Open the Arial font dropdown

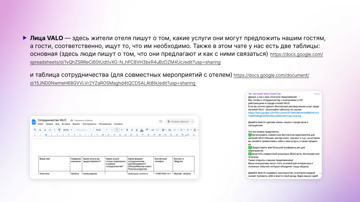point(102,130)
